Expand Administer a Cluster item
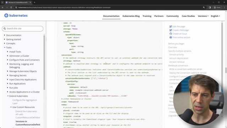Viewport: 227px width, 128px height. [x=8, y=56]
